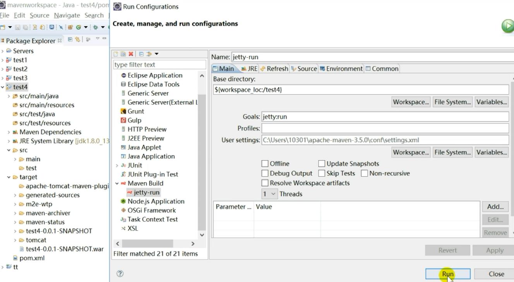This screenshot has width=514, height=282.
Task: Open Package Explorer View Menu dropdown
Action: pos(98,38)
